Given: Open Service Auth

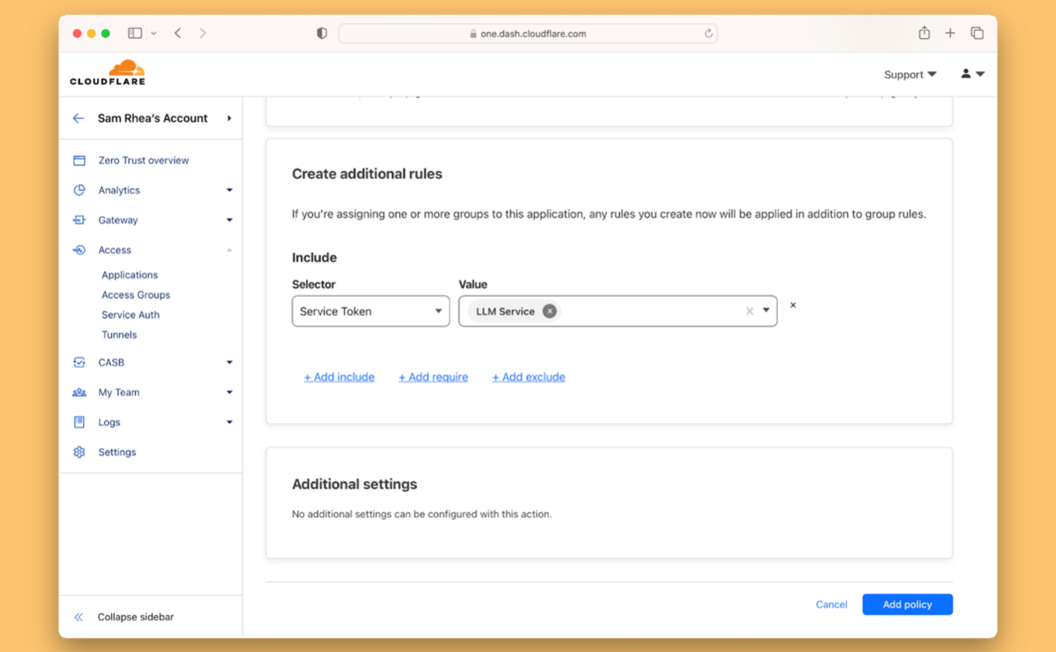Looking at the screenshot, I should click(130, 315).
